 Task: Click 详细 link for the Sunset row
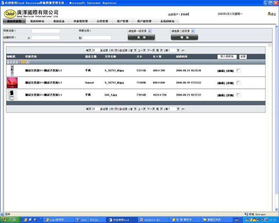230,83
